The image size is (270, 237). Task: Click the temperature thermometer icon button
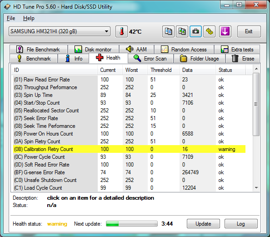(121, 31)
